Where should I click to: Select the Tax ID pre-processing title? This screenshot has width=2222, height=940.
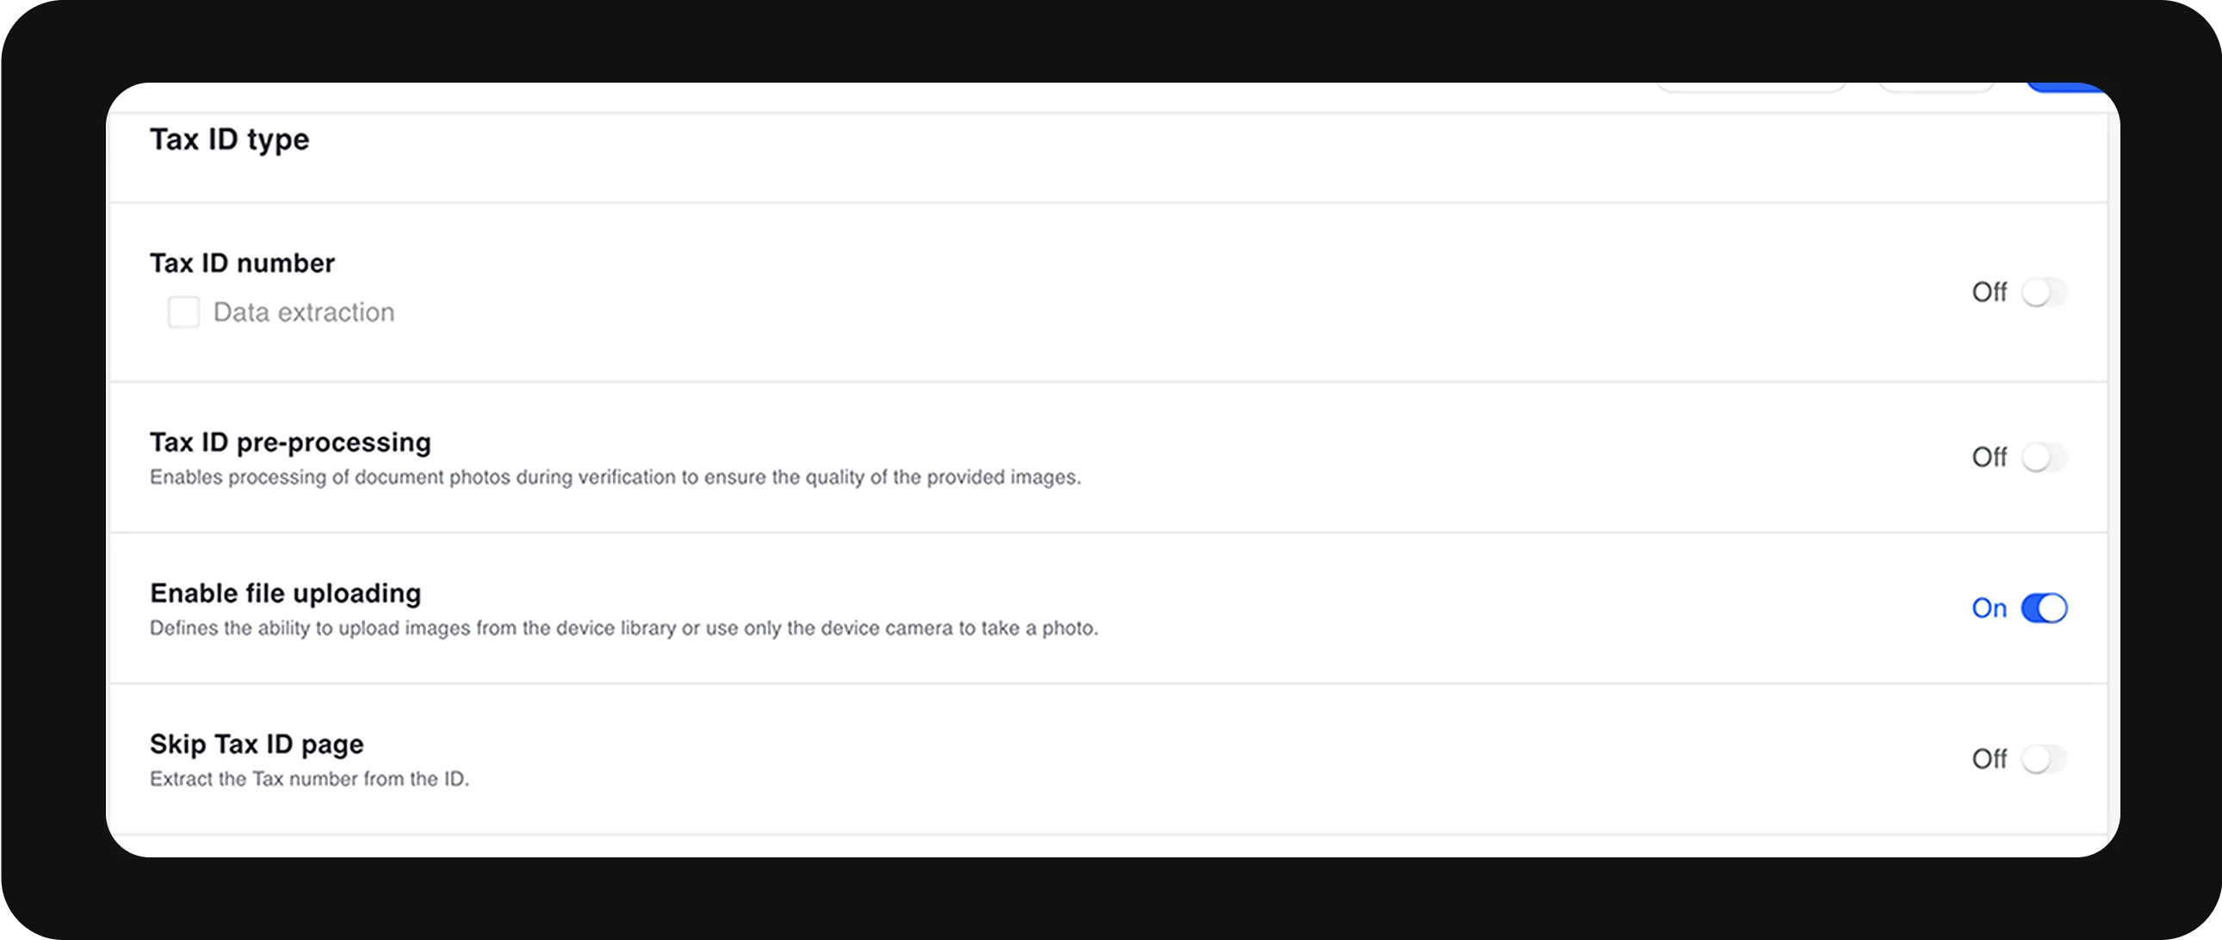[x=291, y=442]
